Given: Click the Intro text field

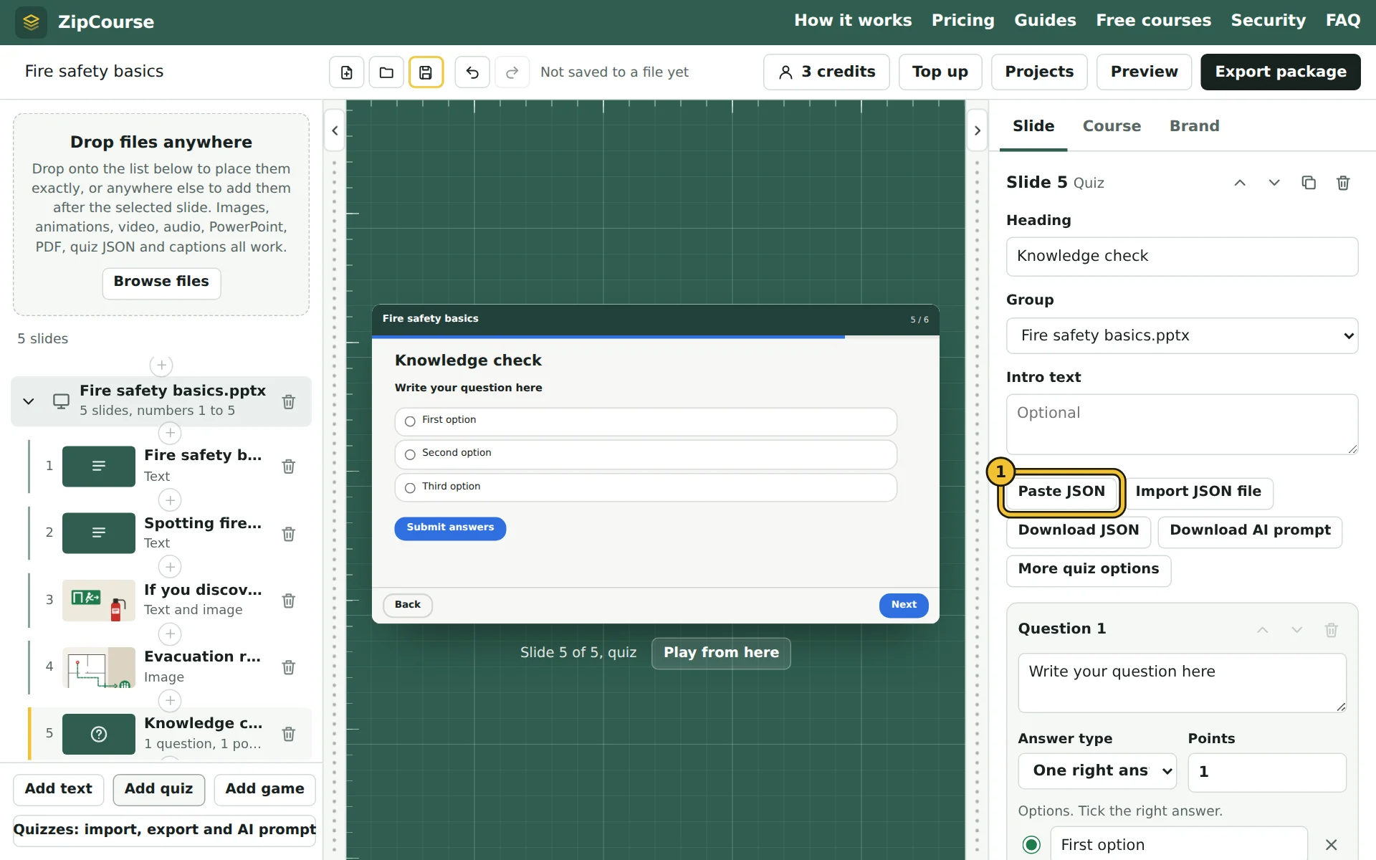Looking at the screenshot, I should click(x=1182, y=424).
